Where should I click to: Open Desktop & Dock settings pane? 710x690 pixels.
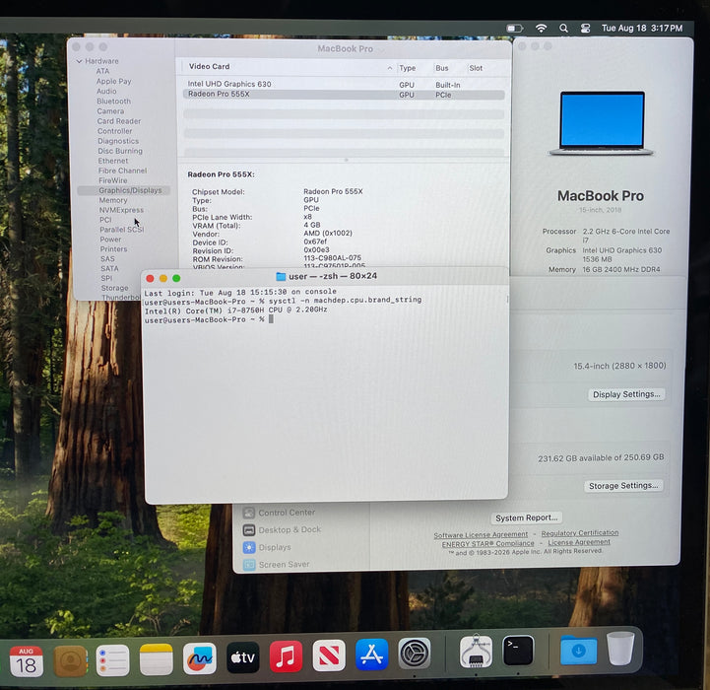pos(290,530)
